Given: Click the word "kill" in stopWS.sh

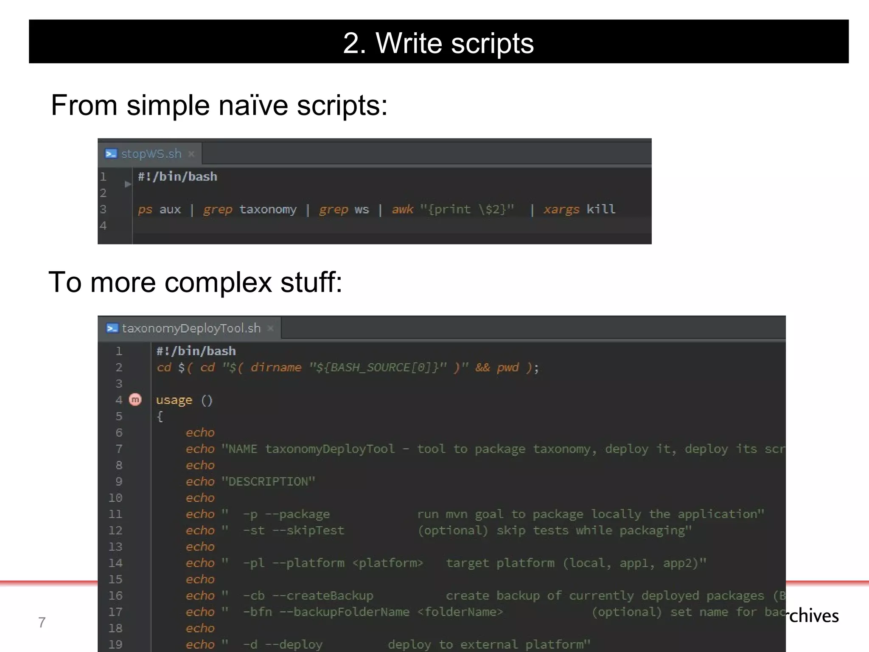Looking at the screenshot, I should click(x=601, y=209).
